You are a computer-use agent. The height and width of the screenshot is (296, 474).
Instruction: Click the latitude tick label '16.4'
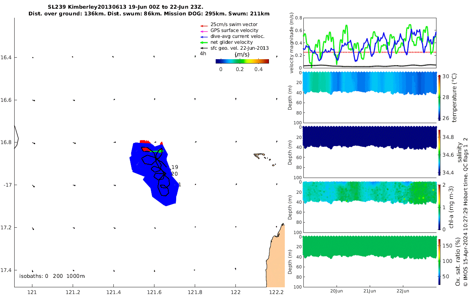(6, 58)
